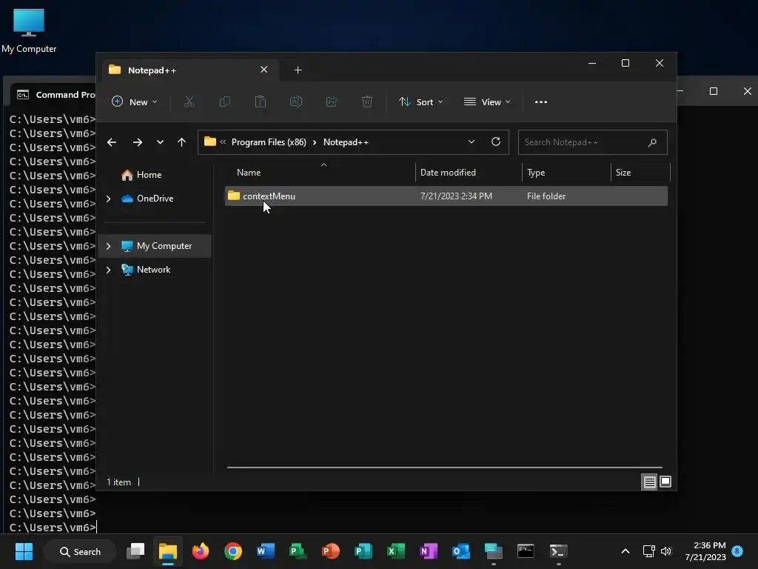Open Publisher from taskbar
The image size is (758, 569).
(363, 551)
